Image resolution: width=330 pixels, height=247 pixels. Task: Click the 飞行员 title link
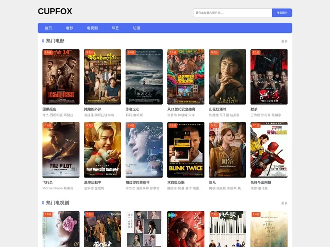[x=48, y=183]
